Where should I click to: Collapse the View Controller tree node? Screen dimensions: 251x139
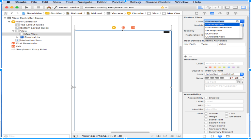[9, 22]
